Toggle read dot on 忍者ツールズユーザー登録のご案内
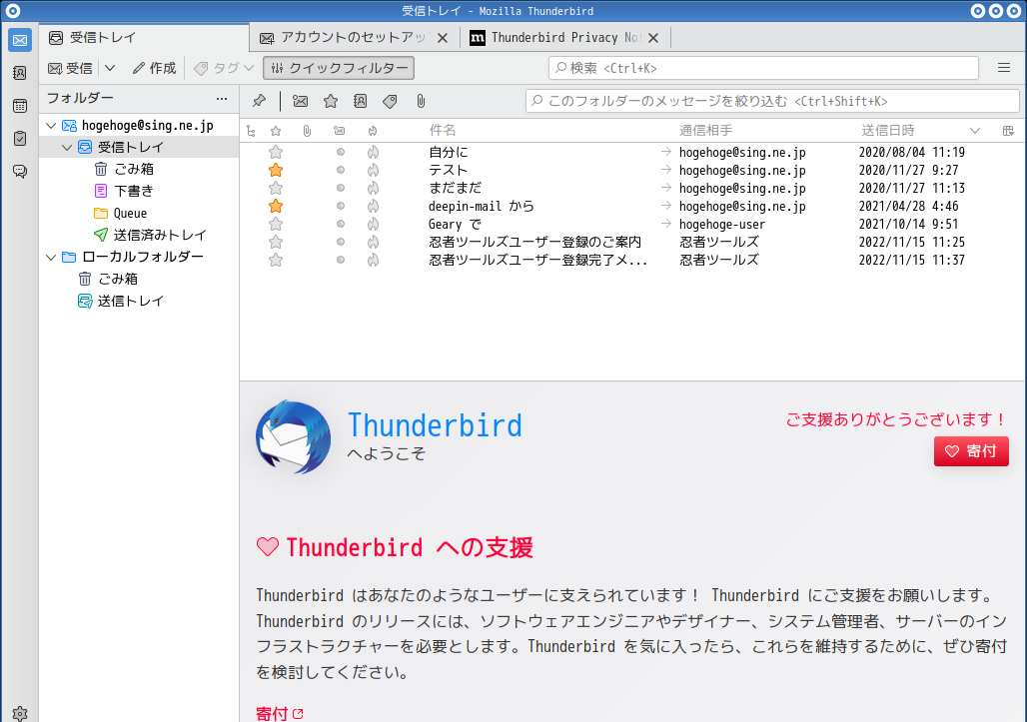Image resolution: width=1027 pixels, height=722 pixels. click(x=340, y=243)
